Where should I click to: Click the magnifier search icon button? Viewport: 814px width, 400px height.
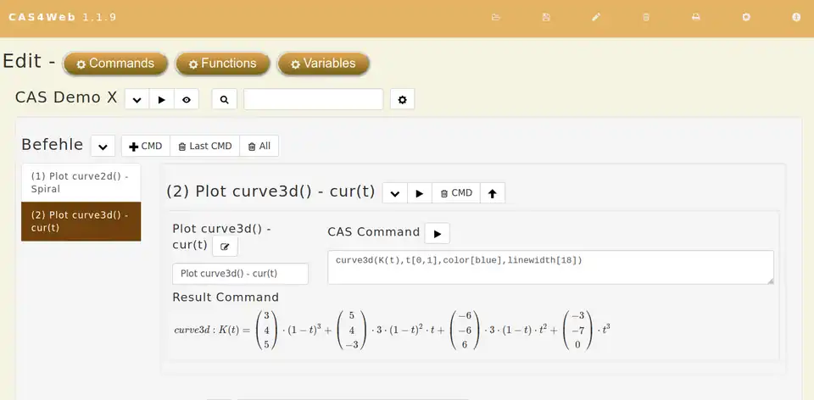click(224, 100)
